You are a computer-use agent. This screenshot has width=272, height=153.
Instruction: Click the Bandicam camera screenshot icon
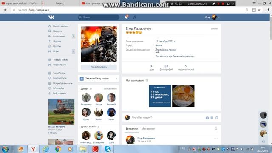(228, 3)
